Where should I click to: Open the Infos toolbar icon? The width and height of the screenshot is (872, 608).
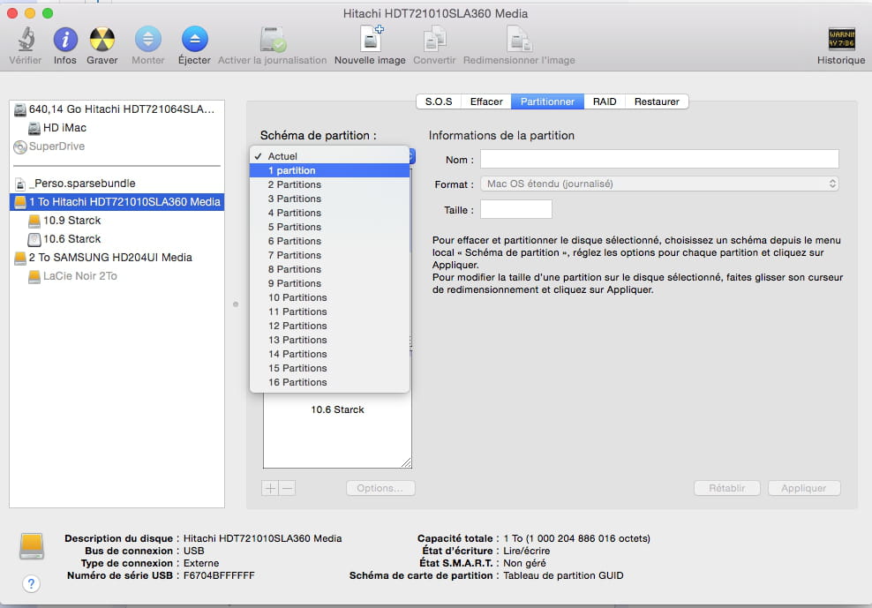click(65, 40)
